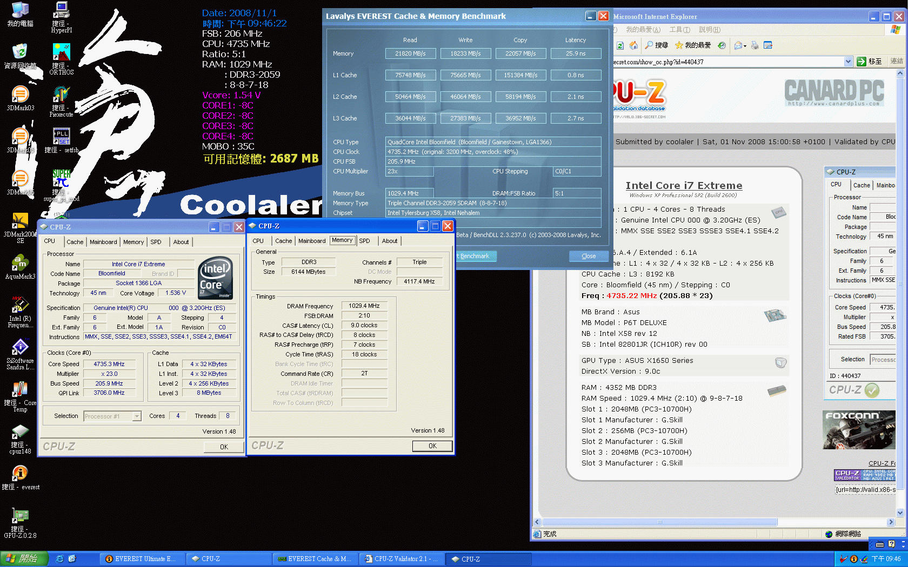Open SPD tab in front CPU-Z memory window
Screen dimensions: 908x567
click(365, 241)
